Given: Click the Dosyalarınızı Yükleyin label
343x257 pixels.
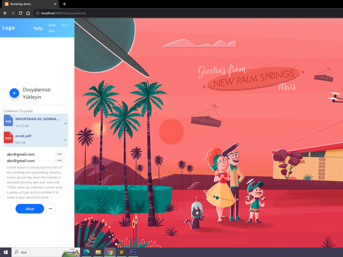Looking at the screenshot, I should pos(37,93).
